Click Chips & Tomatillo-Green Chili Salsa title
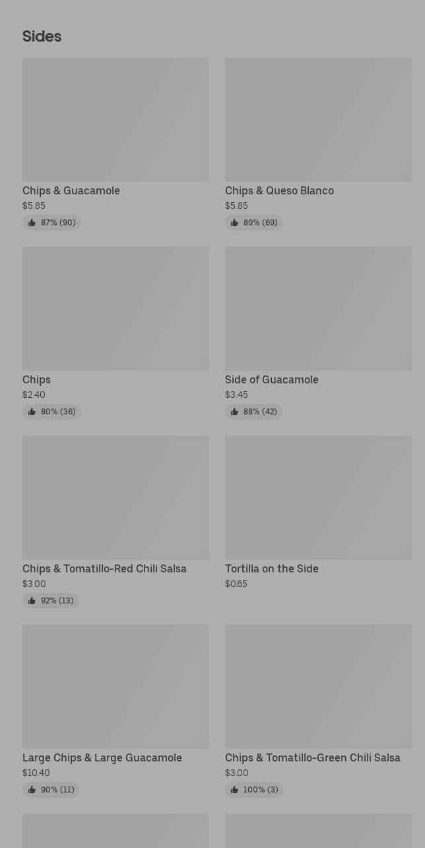 [x=313, y=757]
